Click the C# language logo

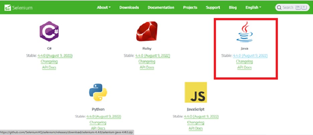point(49,31)
